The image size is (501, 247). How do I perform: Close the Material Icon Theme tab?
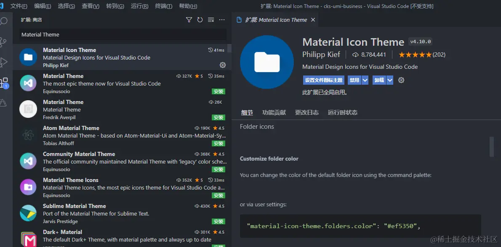[313, 20]
